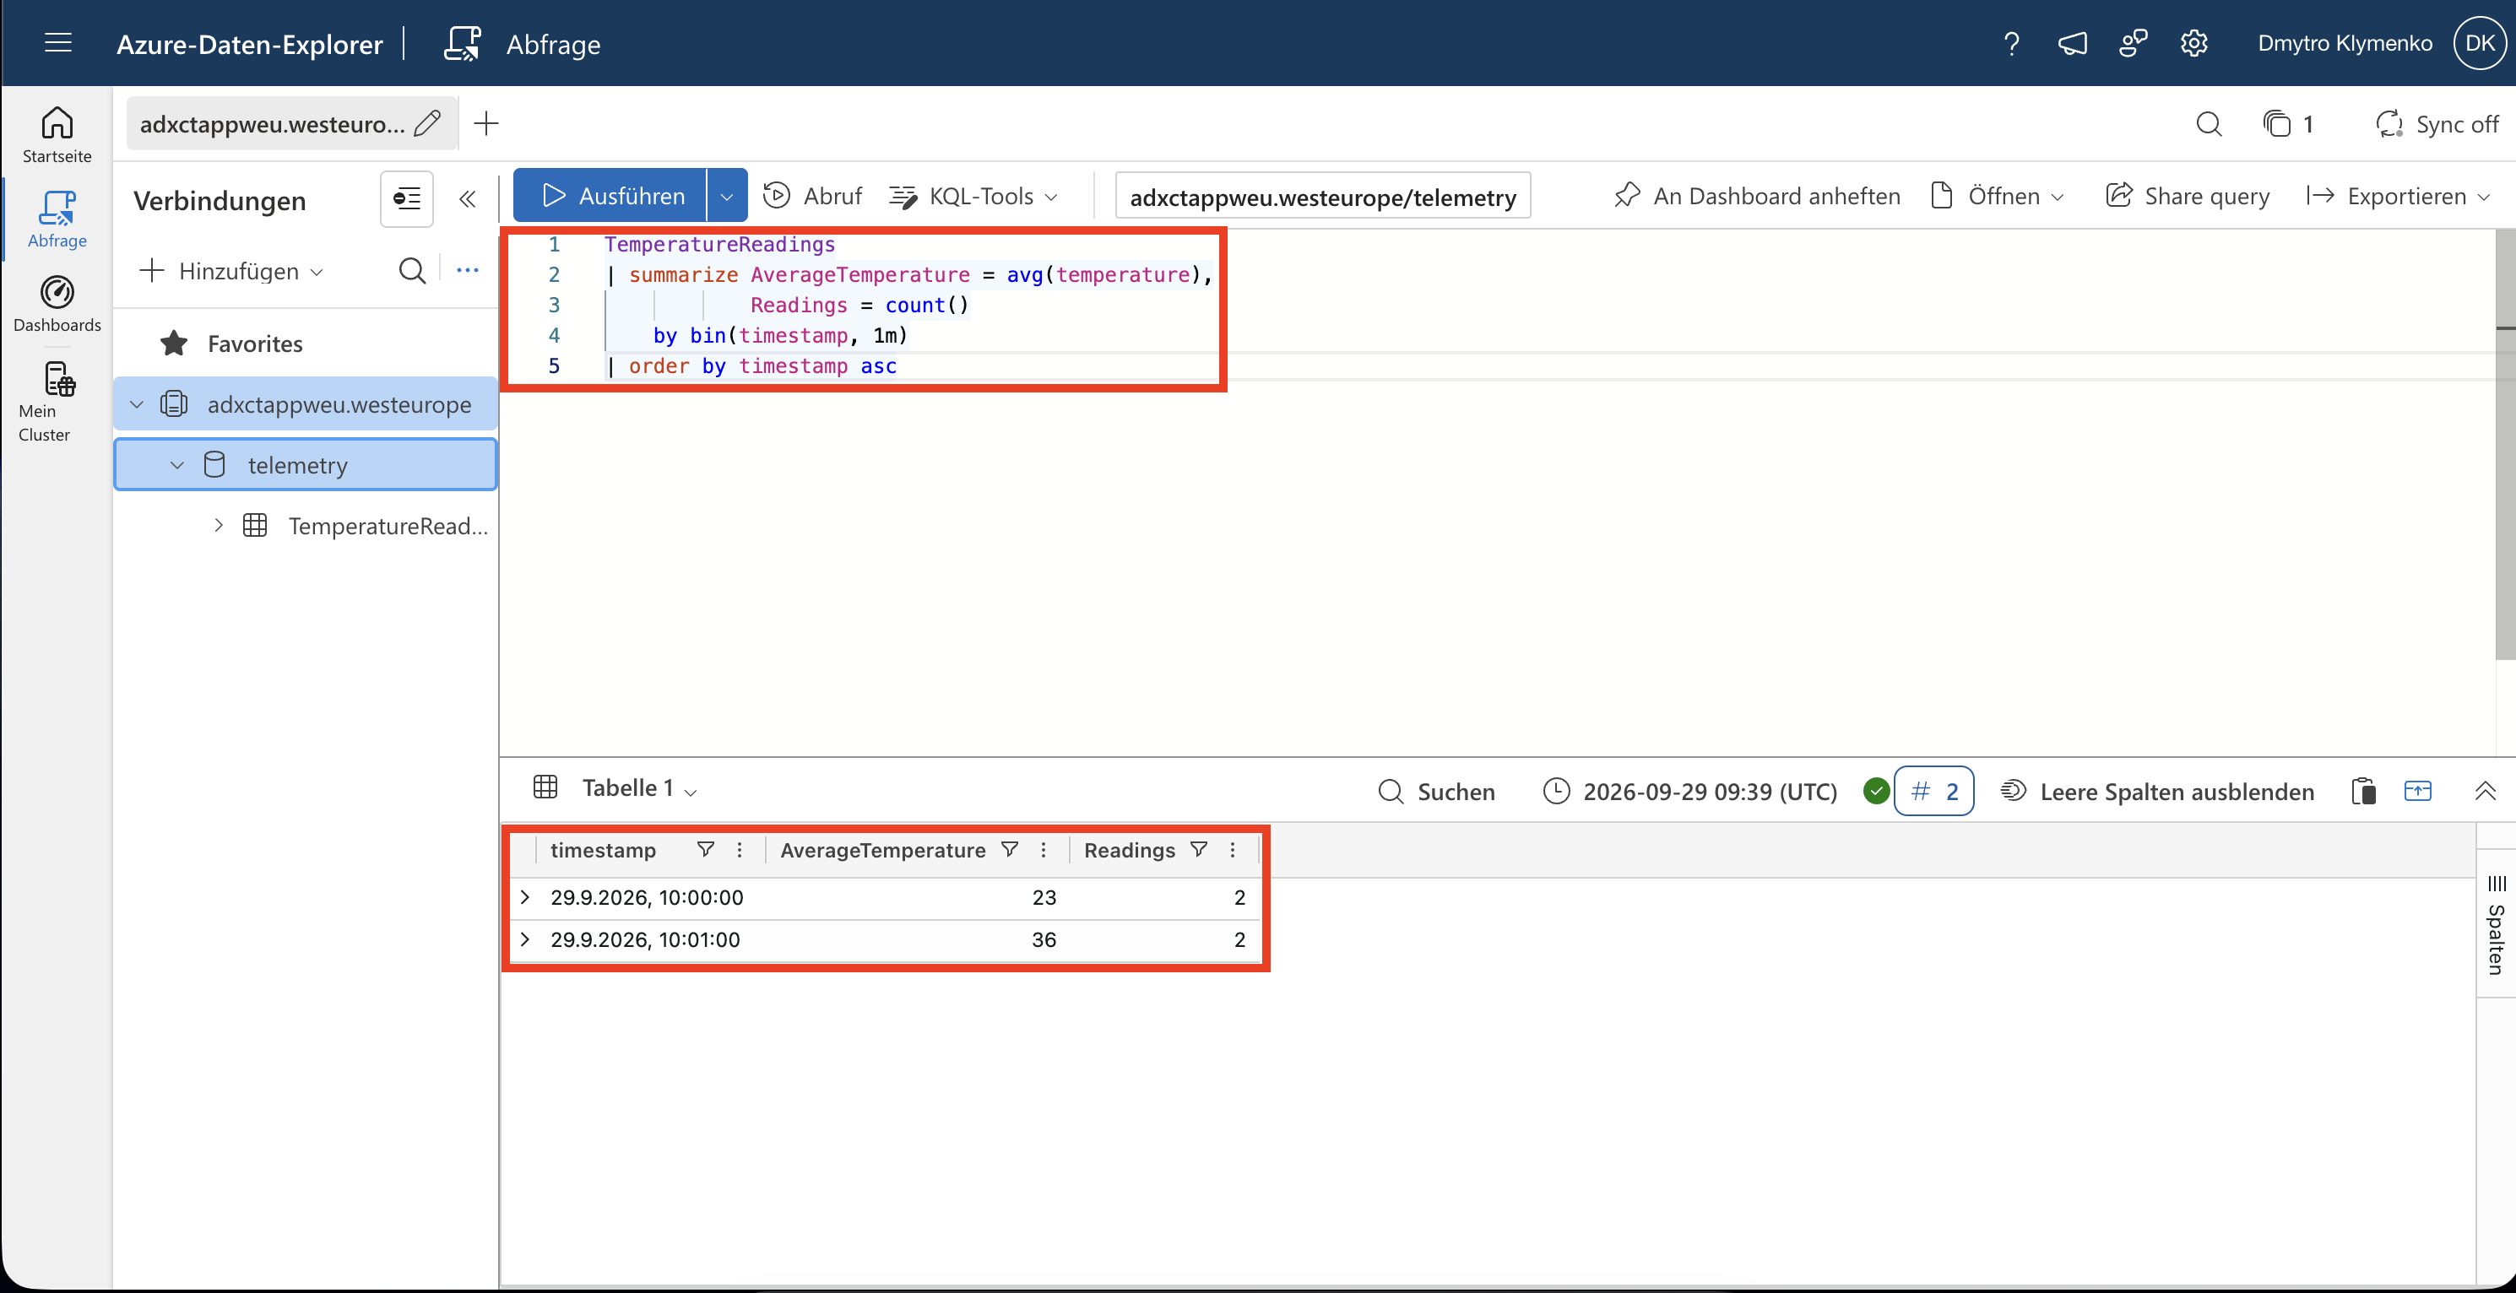Click the table grid icon beside Tabelle 1
This screenshot has height=1293, width=2516.
[545, 787]
